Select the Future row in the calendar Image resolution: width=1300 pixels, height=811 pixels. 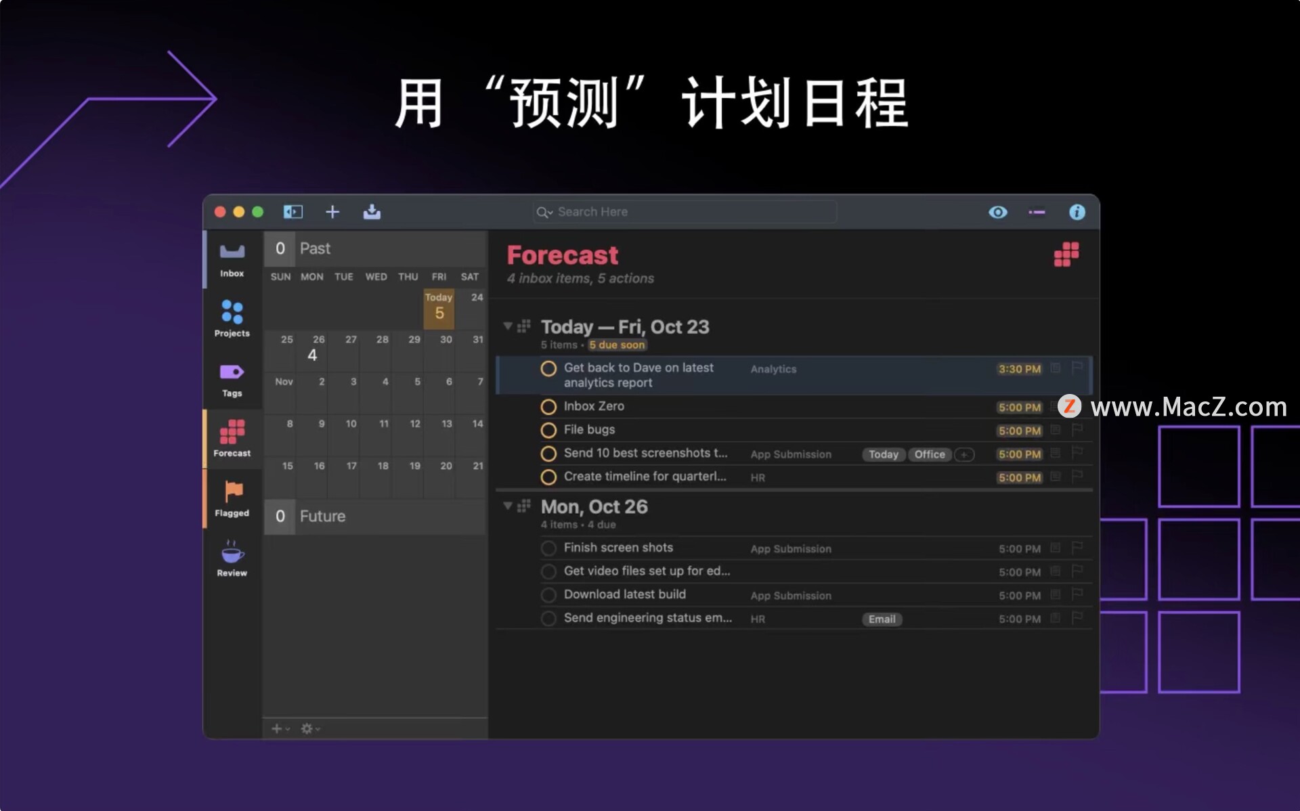375,517
